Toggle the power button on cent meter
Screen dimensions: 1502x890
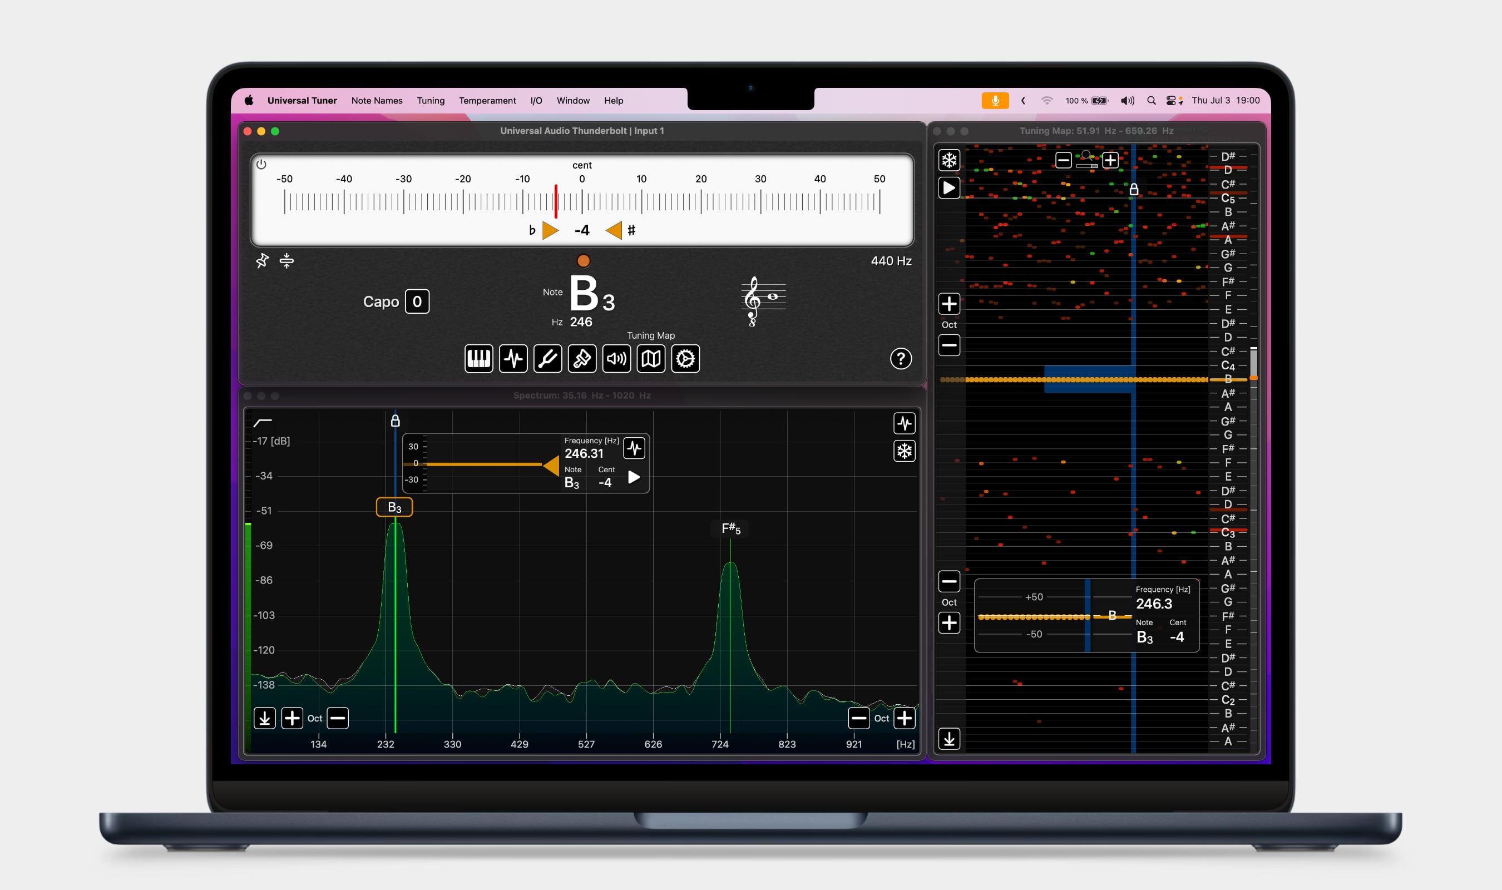click(x=261, y=164)
